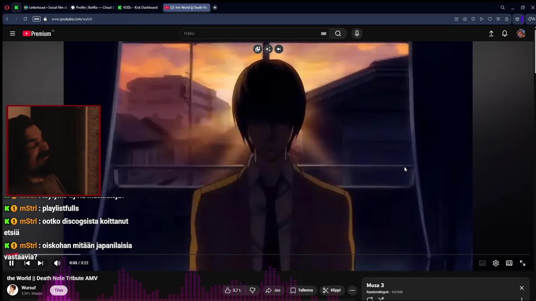View site security lock information
This screenshot has height=301, width=536.
45,19
